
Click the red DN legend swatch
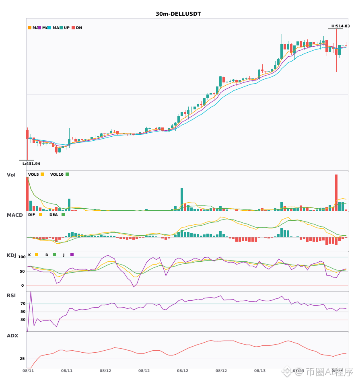73,28
